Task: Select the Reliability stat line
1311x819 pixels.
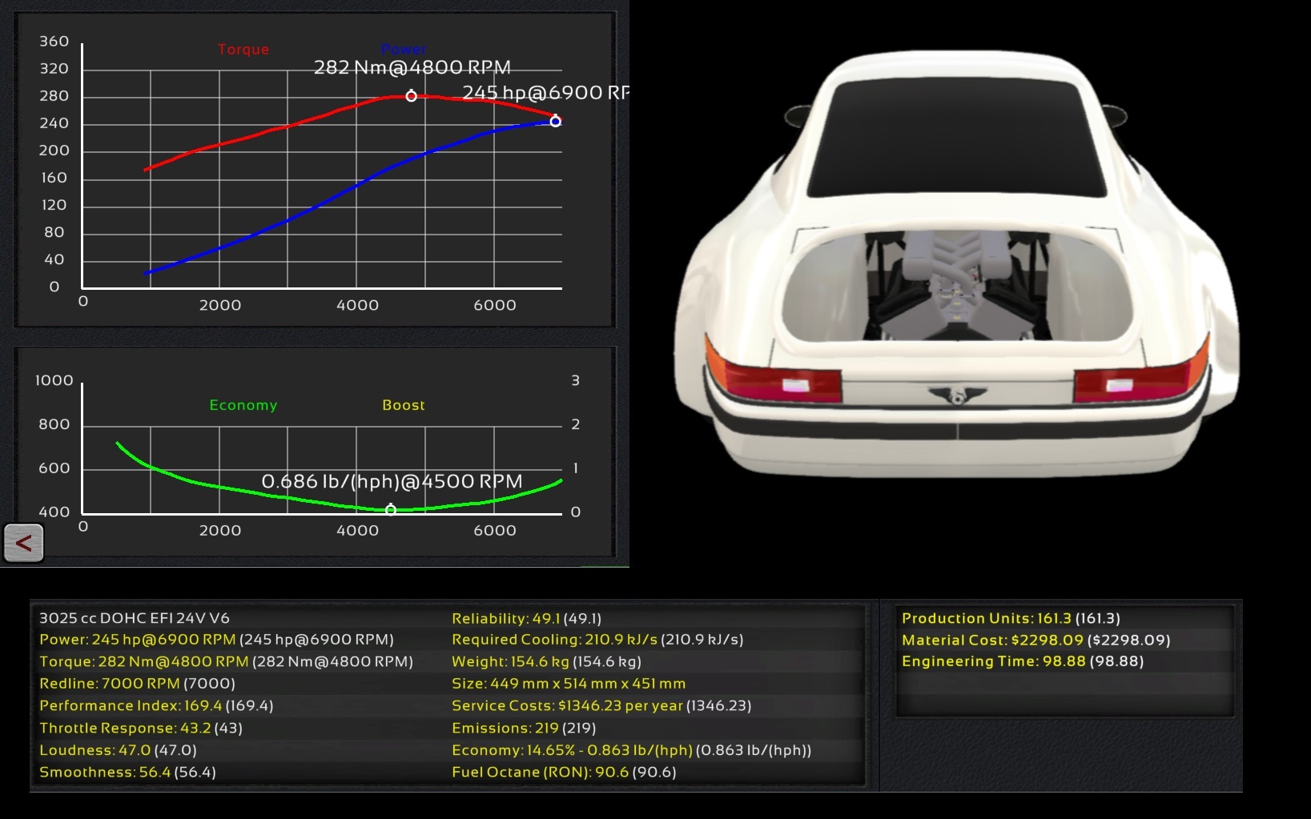Action: coord(526,619)
